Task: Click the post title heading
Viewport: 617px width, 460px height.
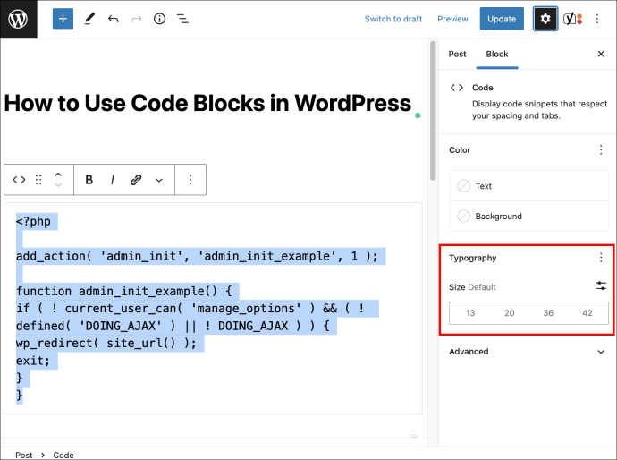Action: [207, 103]
